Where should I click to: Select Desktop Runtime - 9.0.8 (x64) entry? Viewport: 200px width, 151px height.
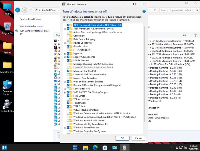[x=164, y=94]
